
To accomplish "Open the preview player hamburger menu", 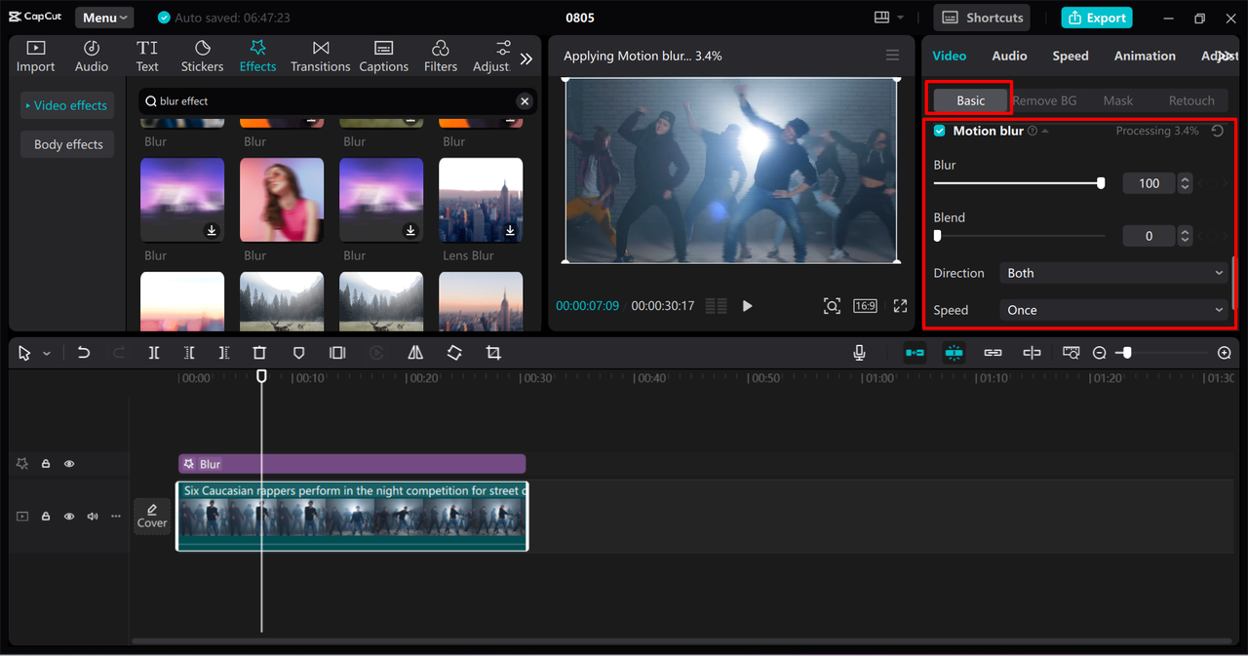I will click(892, 56).
